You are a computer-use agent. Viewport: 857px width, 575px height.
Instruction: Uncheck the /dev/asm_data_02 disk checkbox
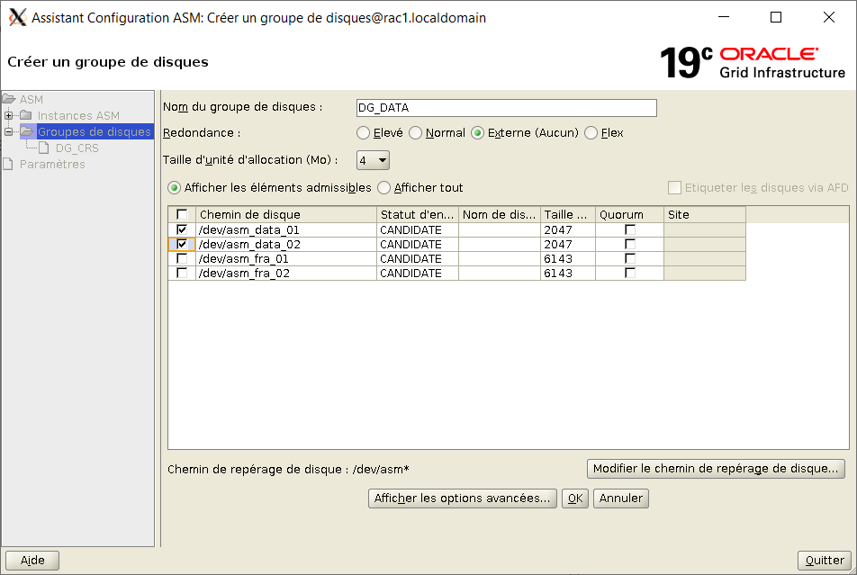click(182, 244)
